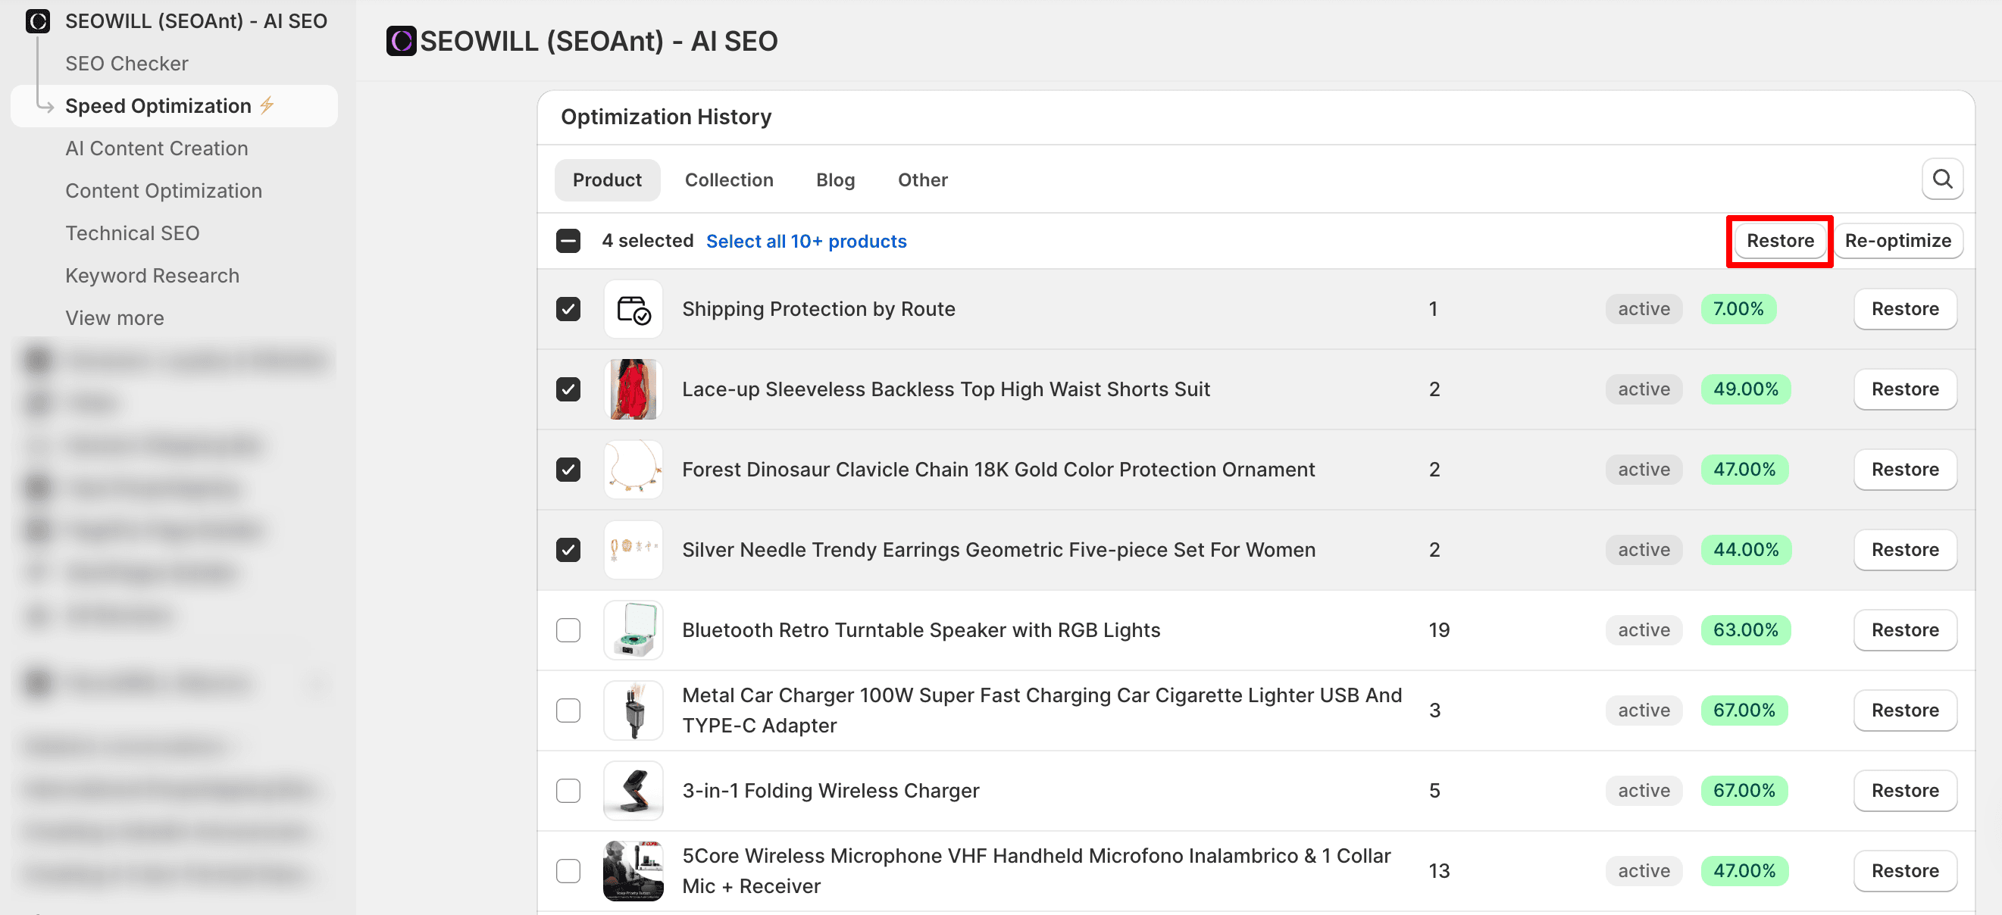
Task: Restore the 5Core Wireless Microphone product
Action: (1904, 871)
